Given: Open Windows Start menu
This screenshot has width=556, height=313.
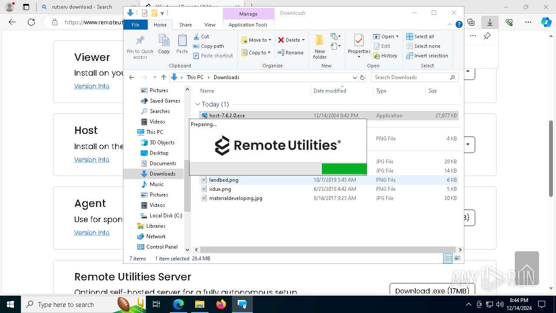Looking at the screenshot, I should 10,304.
